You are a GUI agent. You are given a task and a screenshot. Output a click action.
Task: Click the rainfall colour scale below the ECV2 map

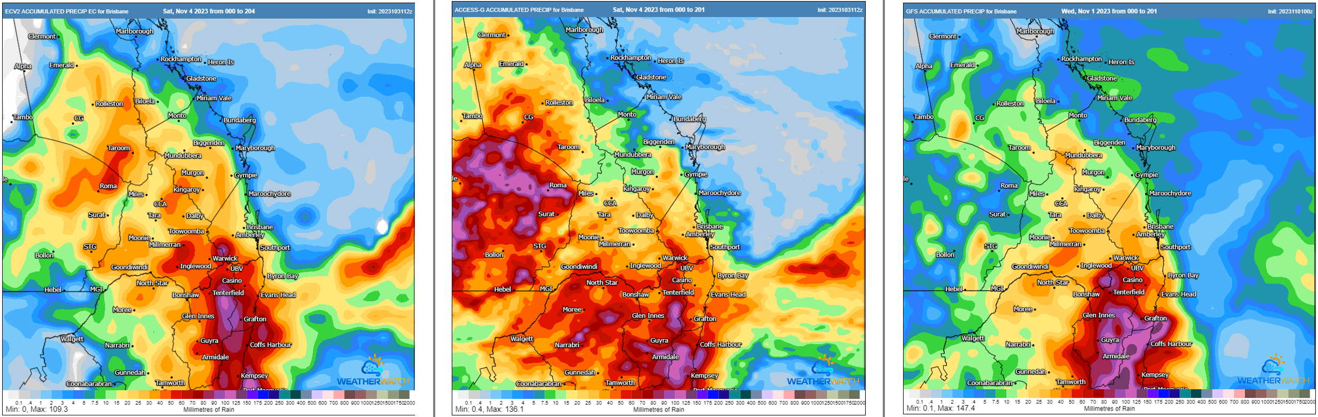click(x=209, y=395)
